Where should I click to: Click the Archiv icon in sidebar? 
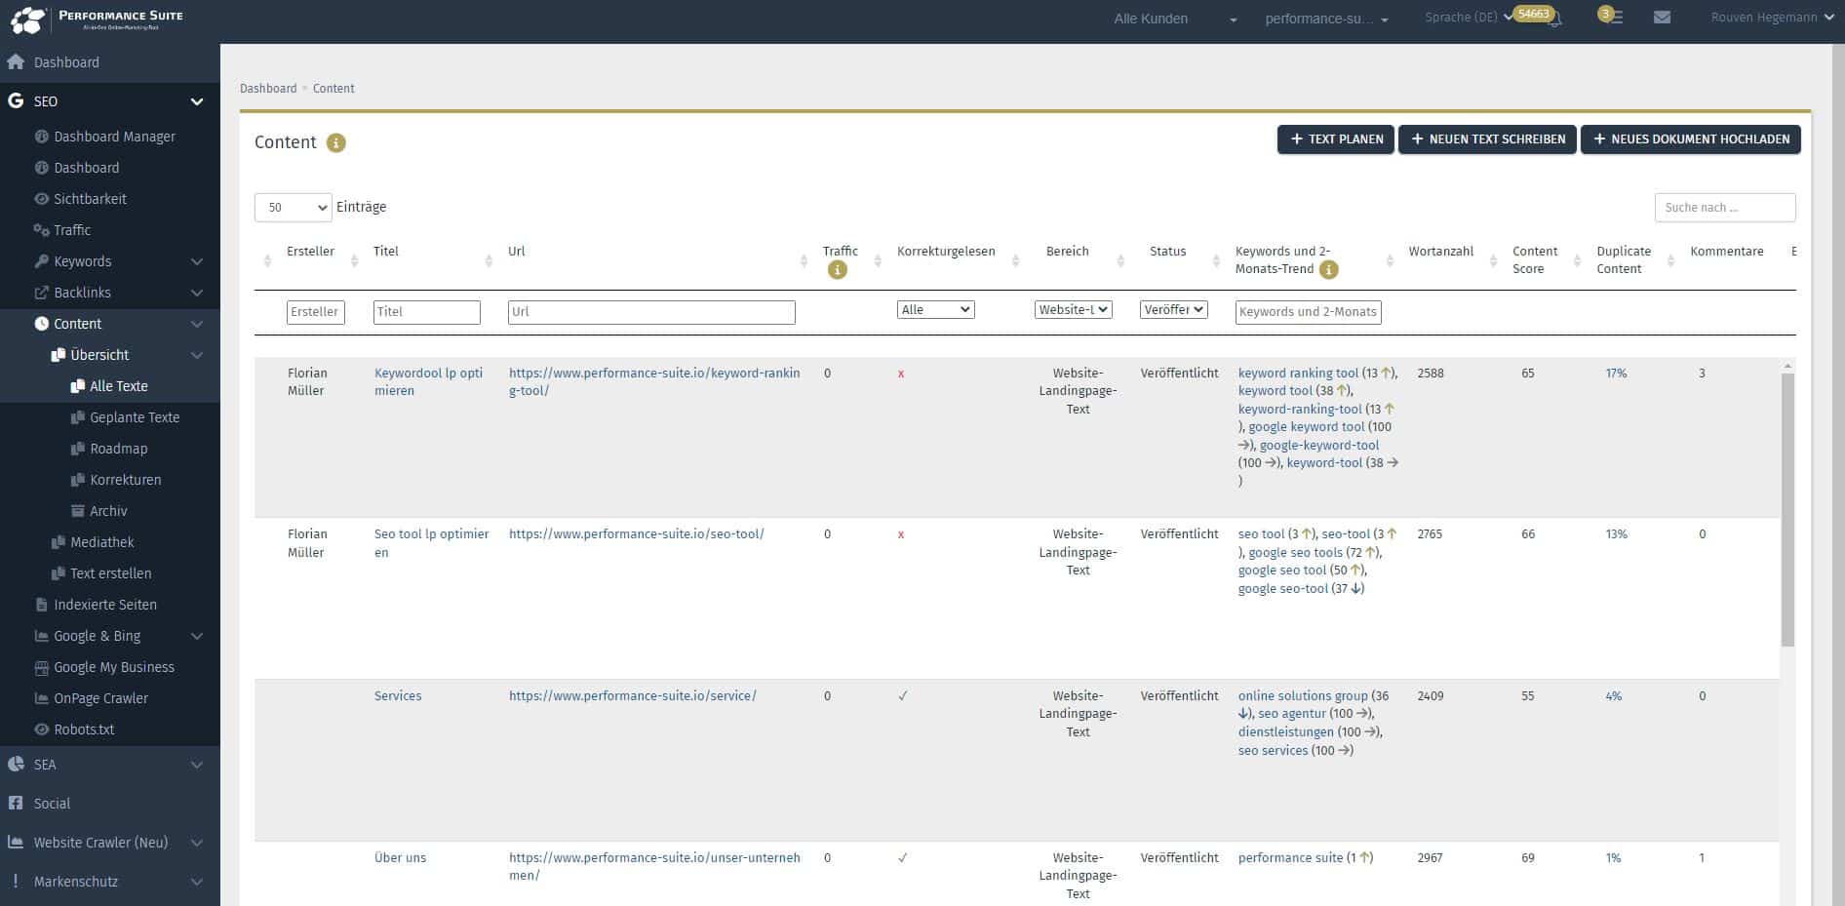tap(78, 511)
